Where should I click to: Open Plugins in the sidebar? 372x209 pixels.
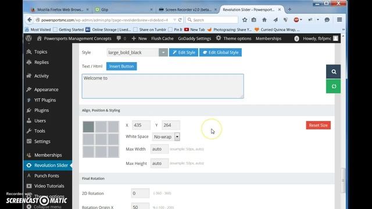pos(41,110)
